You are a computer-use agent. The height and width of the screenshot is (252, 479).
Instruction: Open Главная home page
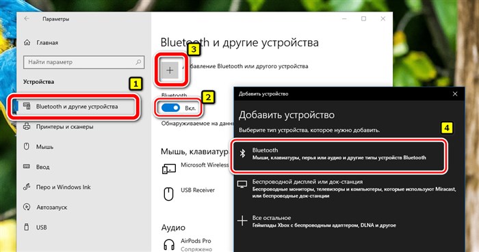[47, 42]
